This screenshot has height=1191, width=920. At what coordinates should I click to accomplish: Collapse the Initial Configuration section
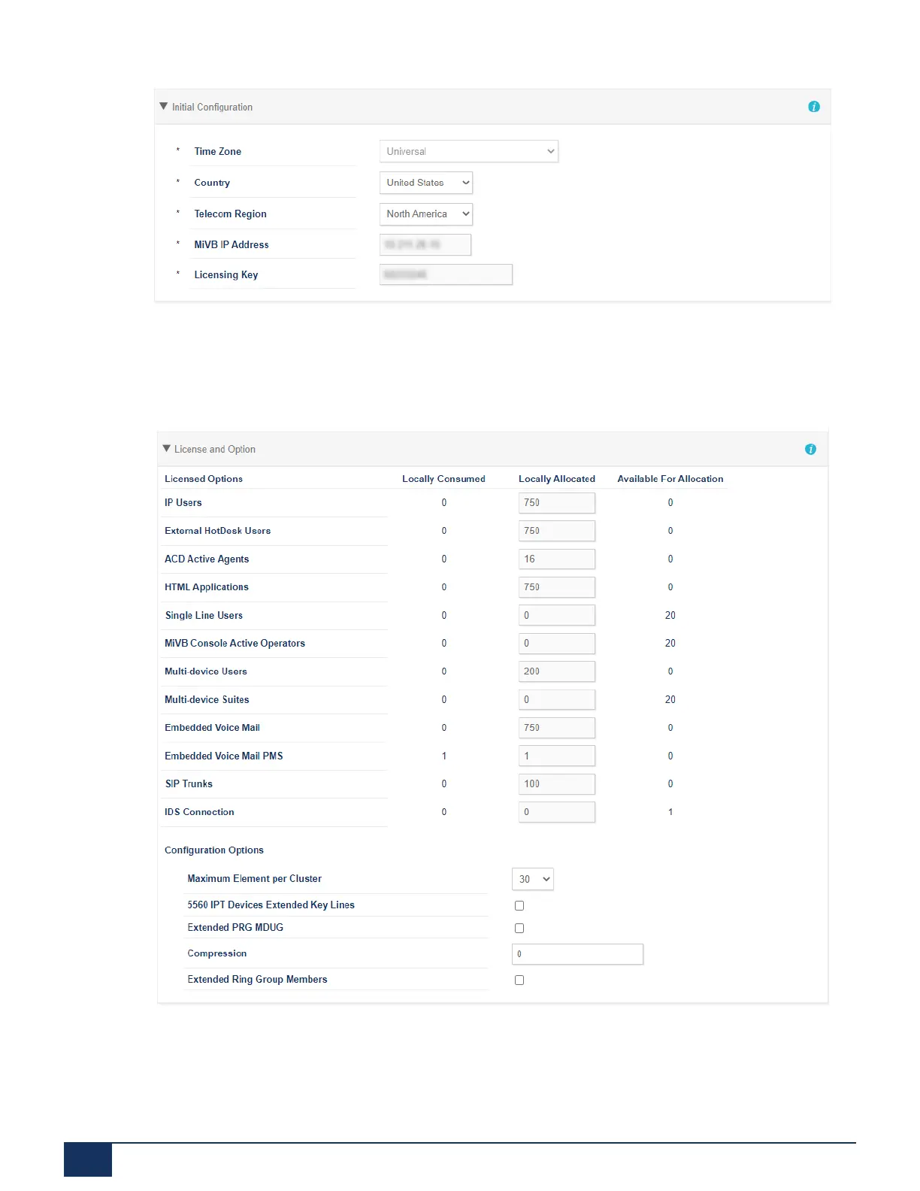pos(164,107)
